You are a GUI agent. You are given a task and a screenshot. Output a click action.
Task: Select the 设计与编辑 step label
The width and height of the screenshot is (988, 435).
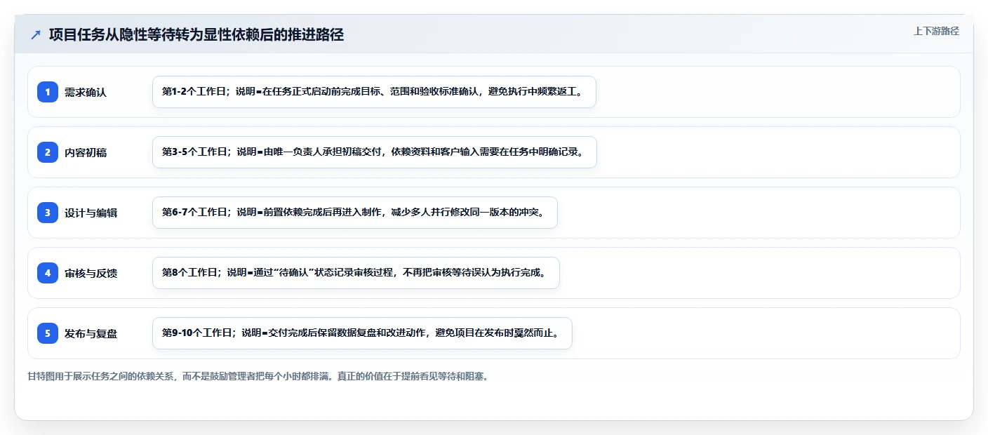pos(91,213)
